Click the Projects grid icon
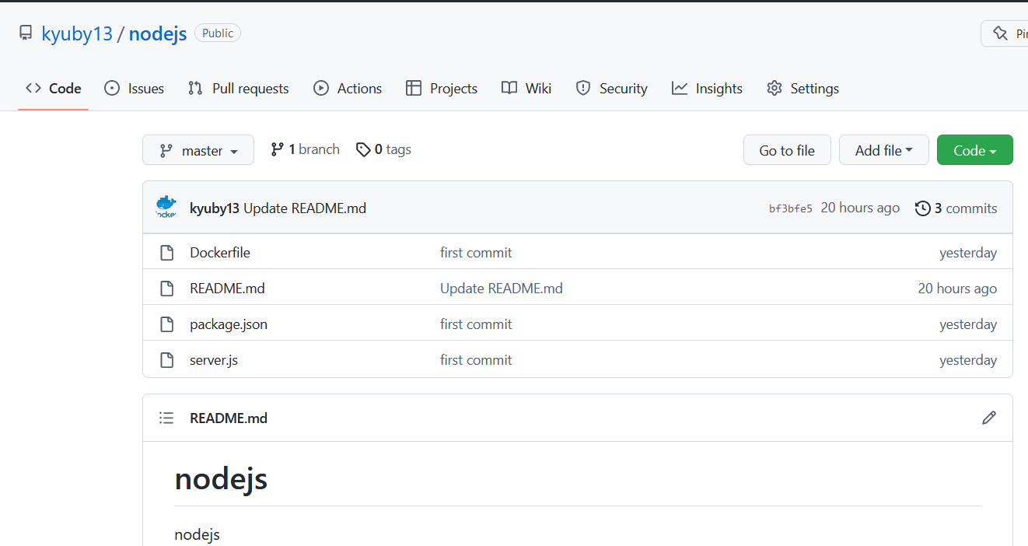 [x=413, y=88]
